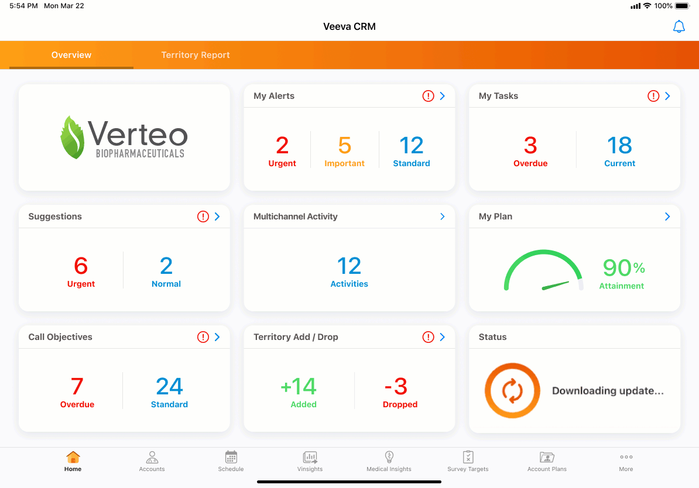Open Vinsights chart icon
699x488 pixels.
[x=310, y=457]
